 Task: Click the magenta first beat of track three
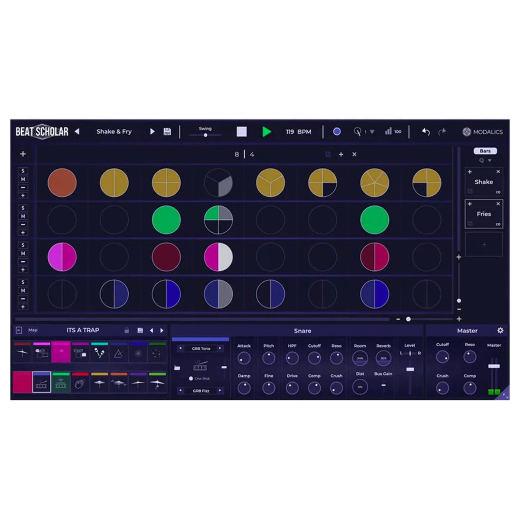[62, 257]
